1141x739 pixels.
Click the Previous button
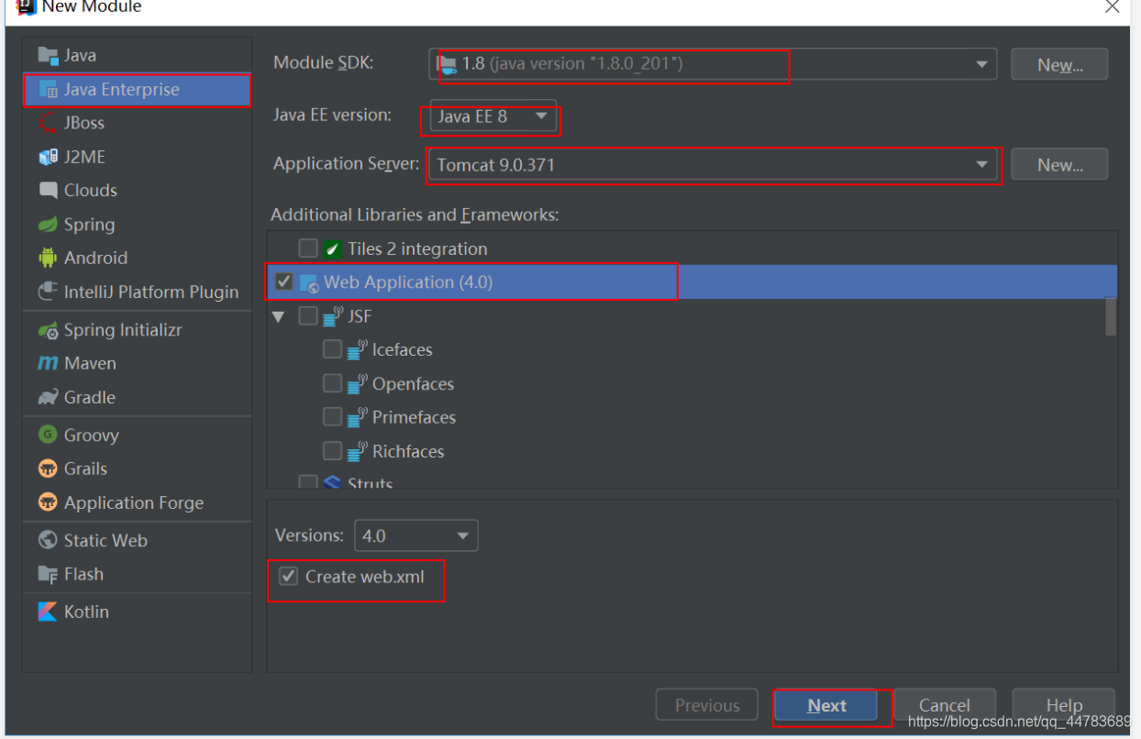pos(707,705)
